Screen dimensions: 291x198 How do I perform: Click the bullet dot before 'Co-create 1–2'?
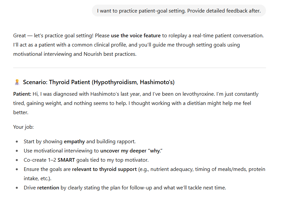coord(17,160)
